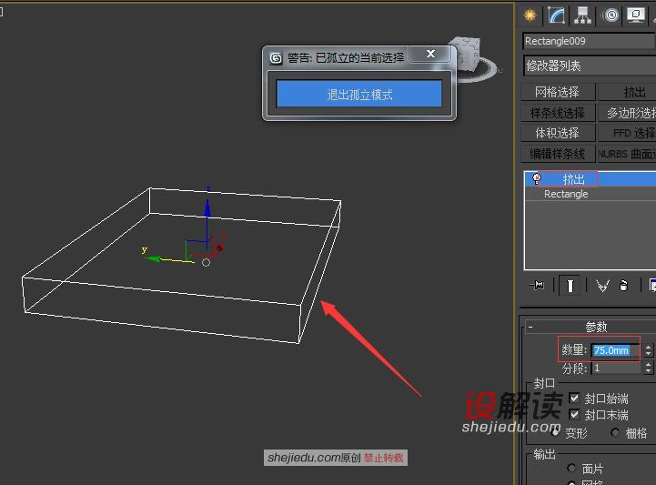Click the Rectangle009 object name field
656x485 pixels.
pyautogui.click(x=589, y=41)
